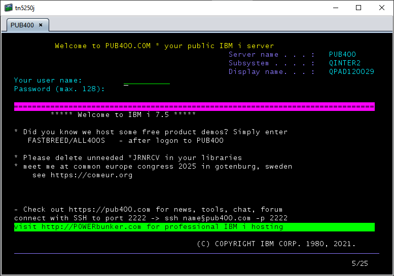Close the PUB400 tab with its x
Viewport: 394px width, 276px height.
coord(41,25)
